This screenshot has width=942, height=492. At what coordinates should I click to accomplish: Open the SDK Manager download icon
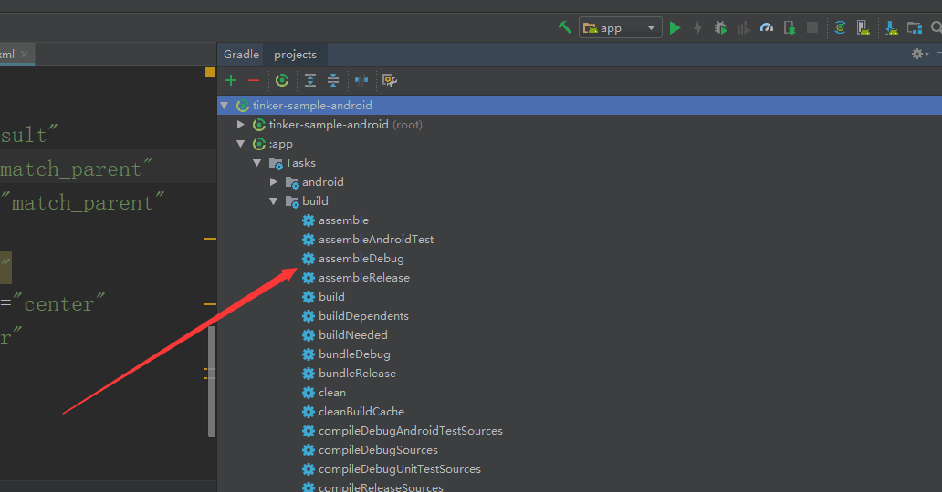pos(892,27)
